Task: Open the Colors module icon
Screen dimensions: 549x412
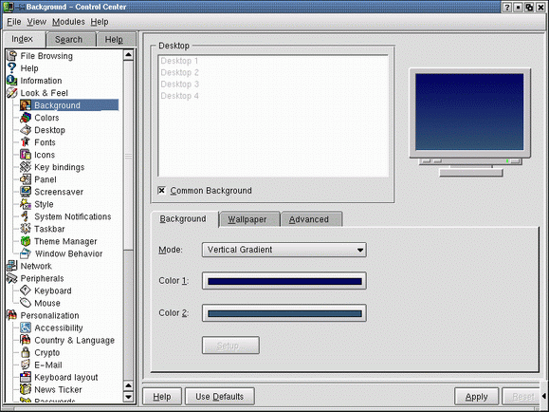Action: click(x=26, y=118)
